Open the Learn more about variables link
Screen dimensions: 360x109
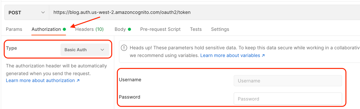click(x=230, y=55)
